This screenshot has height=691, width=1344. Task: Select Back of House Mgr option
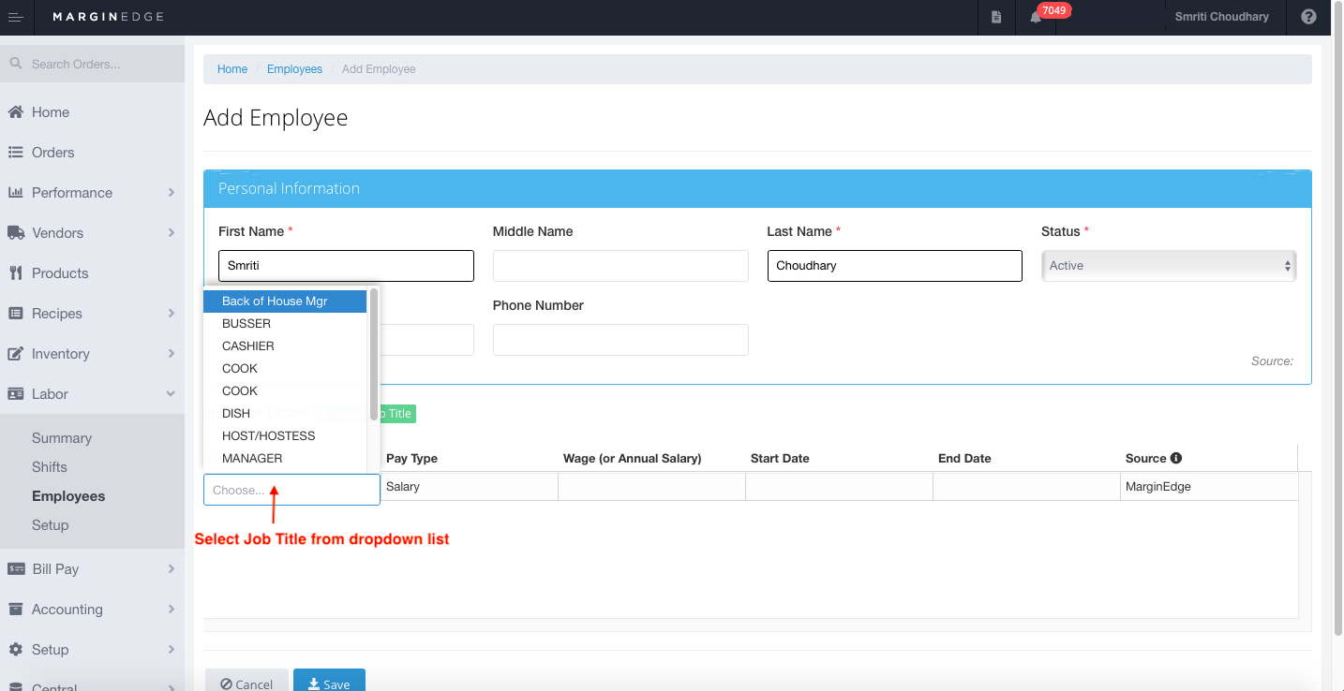coord(285,301)
